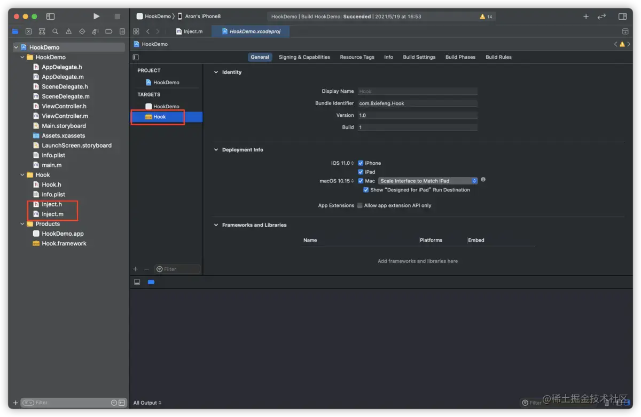Screen dimensions: 641x417
Task: Edit the Bundle Identifier field
Action: [x=417, y=103]
